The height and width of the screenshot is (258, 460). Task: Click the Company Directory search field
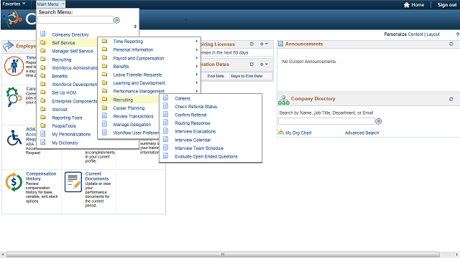[326, 121]
